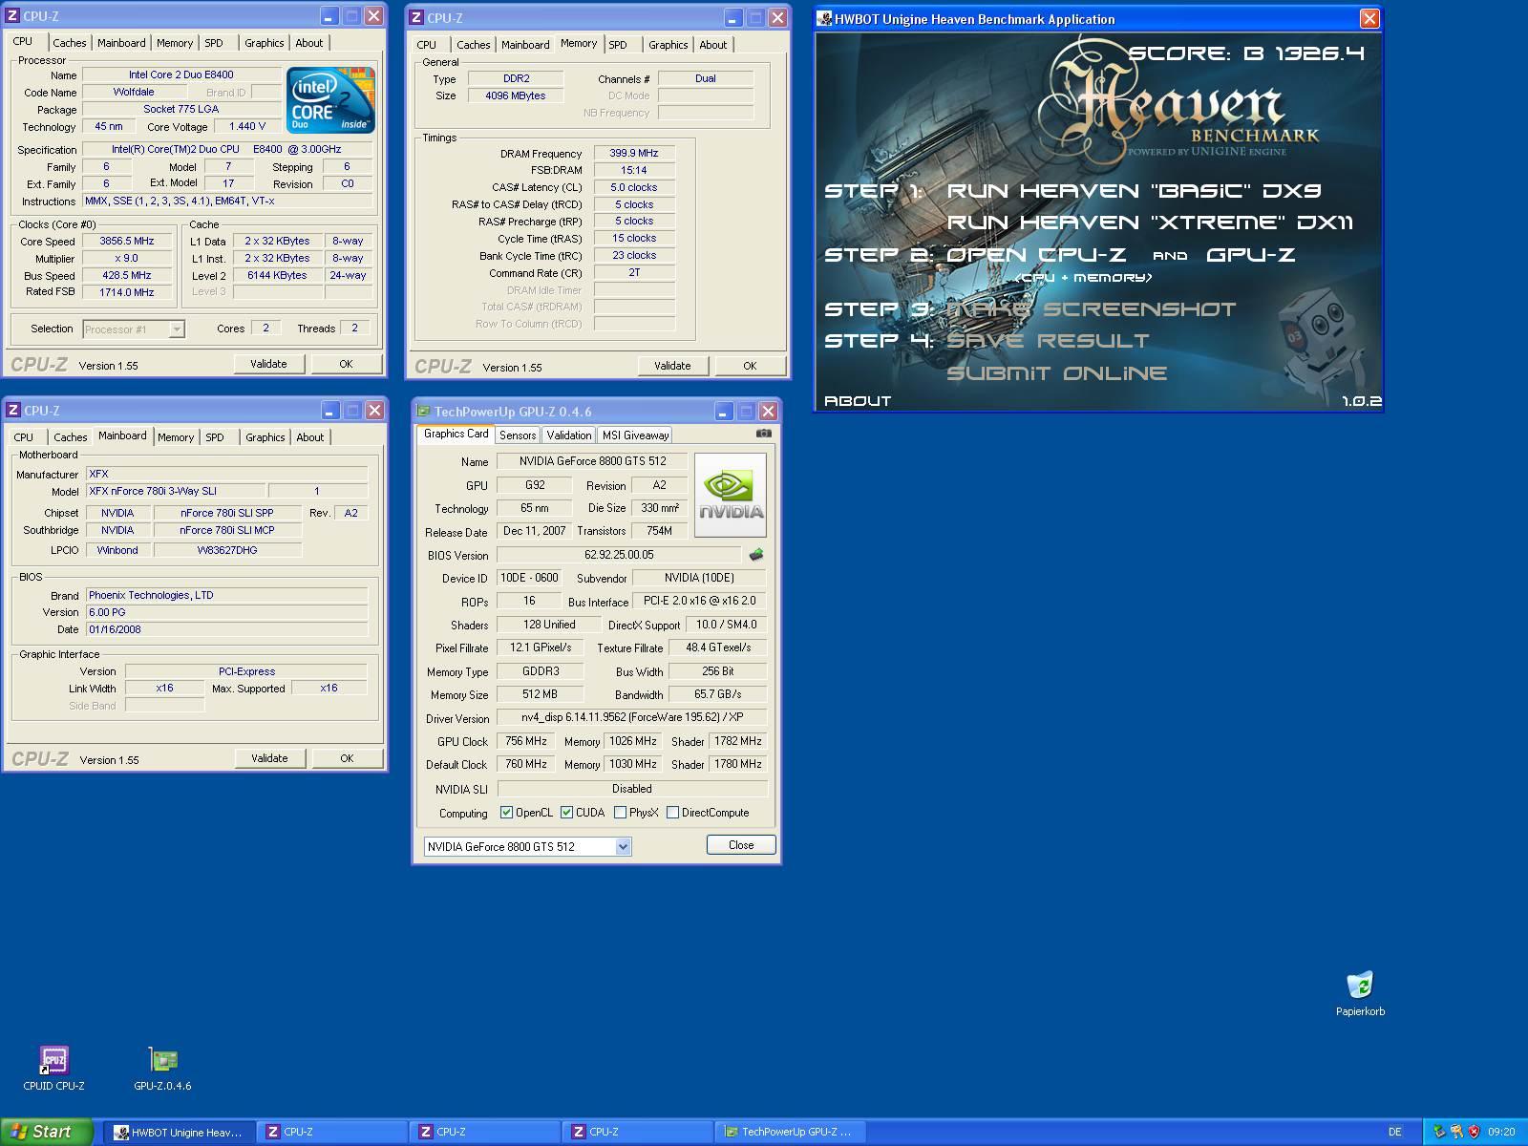Open the Windows Start menu
This screenshot has width=1528, height=1146.
pyautogui.click(x=46, y=1132)
